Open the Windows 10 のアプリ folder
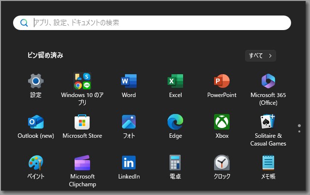This screenshot has width=310, height=195. (x=82, y=89)
